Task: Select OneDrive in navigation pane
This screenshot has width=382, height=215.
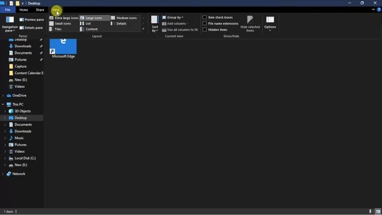Action: tap(19, 96)
